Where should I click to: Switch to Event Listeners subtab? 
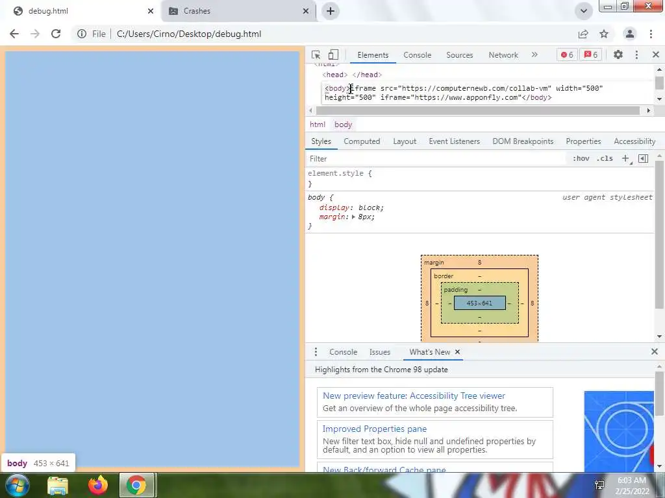tap(454, 141)
